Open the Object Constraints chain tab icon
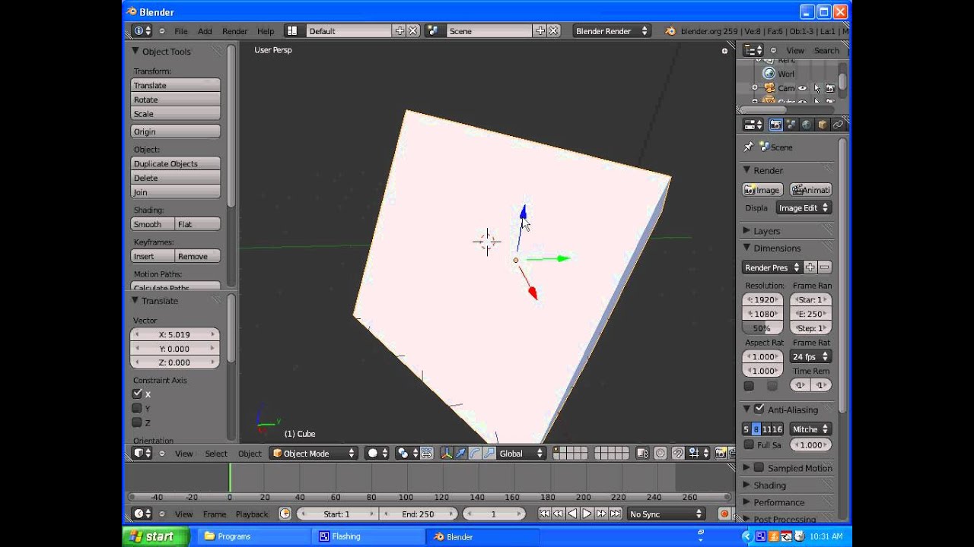Screen dimensions: 974x547 (x=838, y=125)
